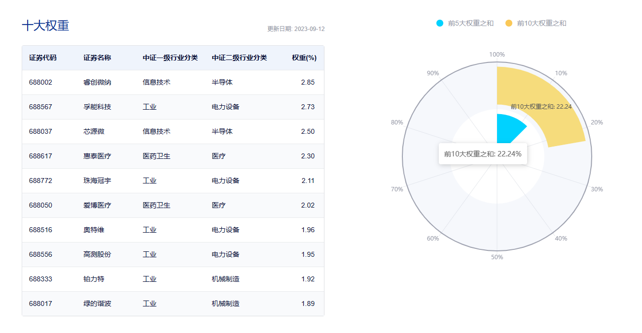Toggle the 前10大权重之和 legend item
Image resolution: width=642 pixels, height=333 pixels.
pos(536,23)
